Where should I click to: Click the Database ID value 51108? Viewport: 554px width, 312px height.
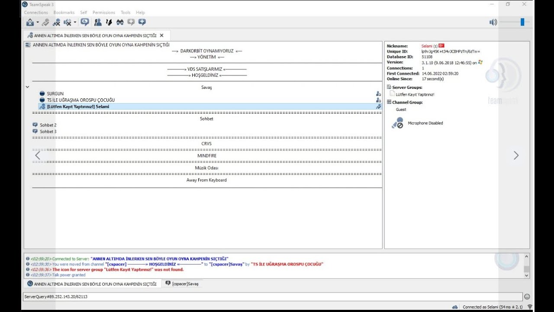(x=427, y=57)
